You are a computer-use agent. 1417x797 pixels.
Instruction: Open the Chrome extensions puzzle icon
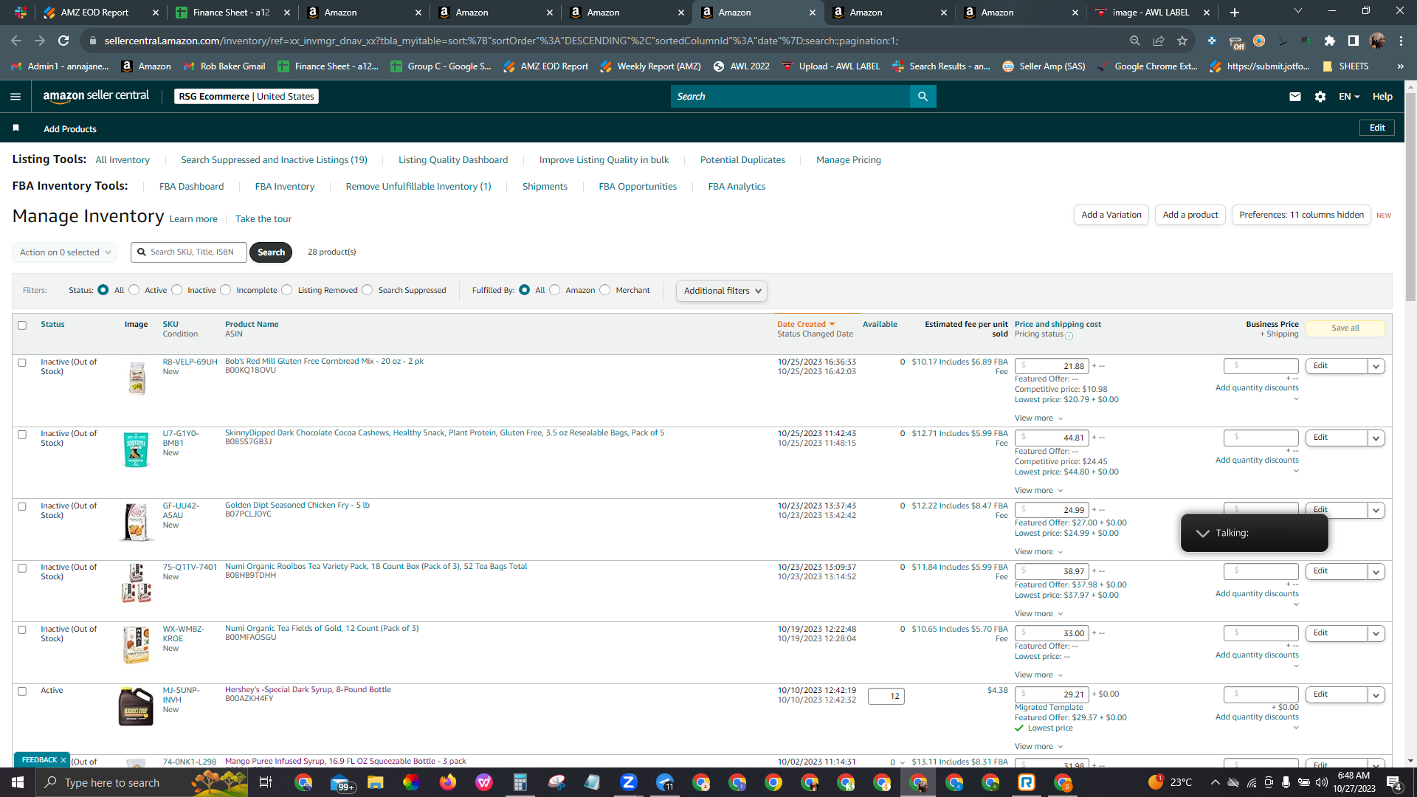tap(1330, 41)
